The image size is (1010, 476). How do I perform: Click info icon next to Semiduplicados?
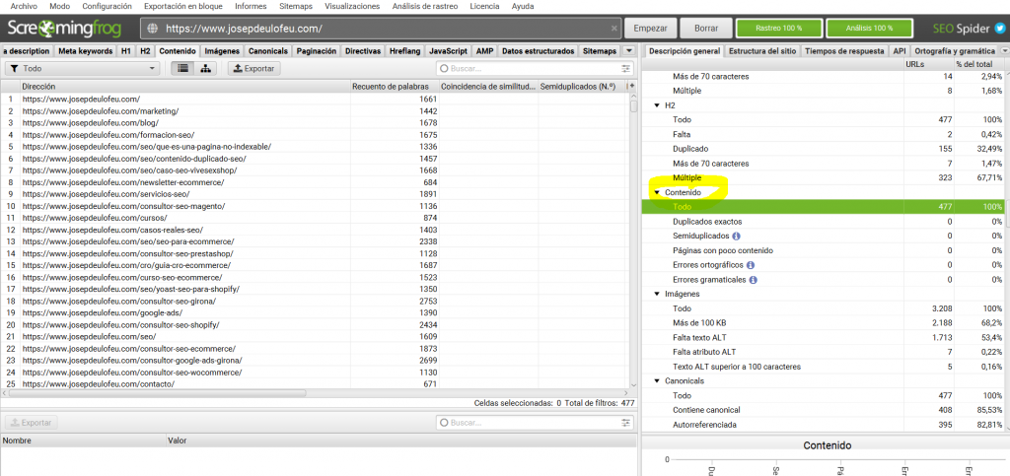click(737, 237)
